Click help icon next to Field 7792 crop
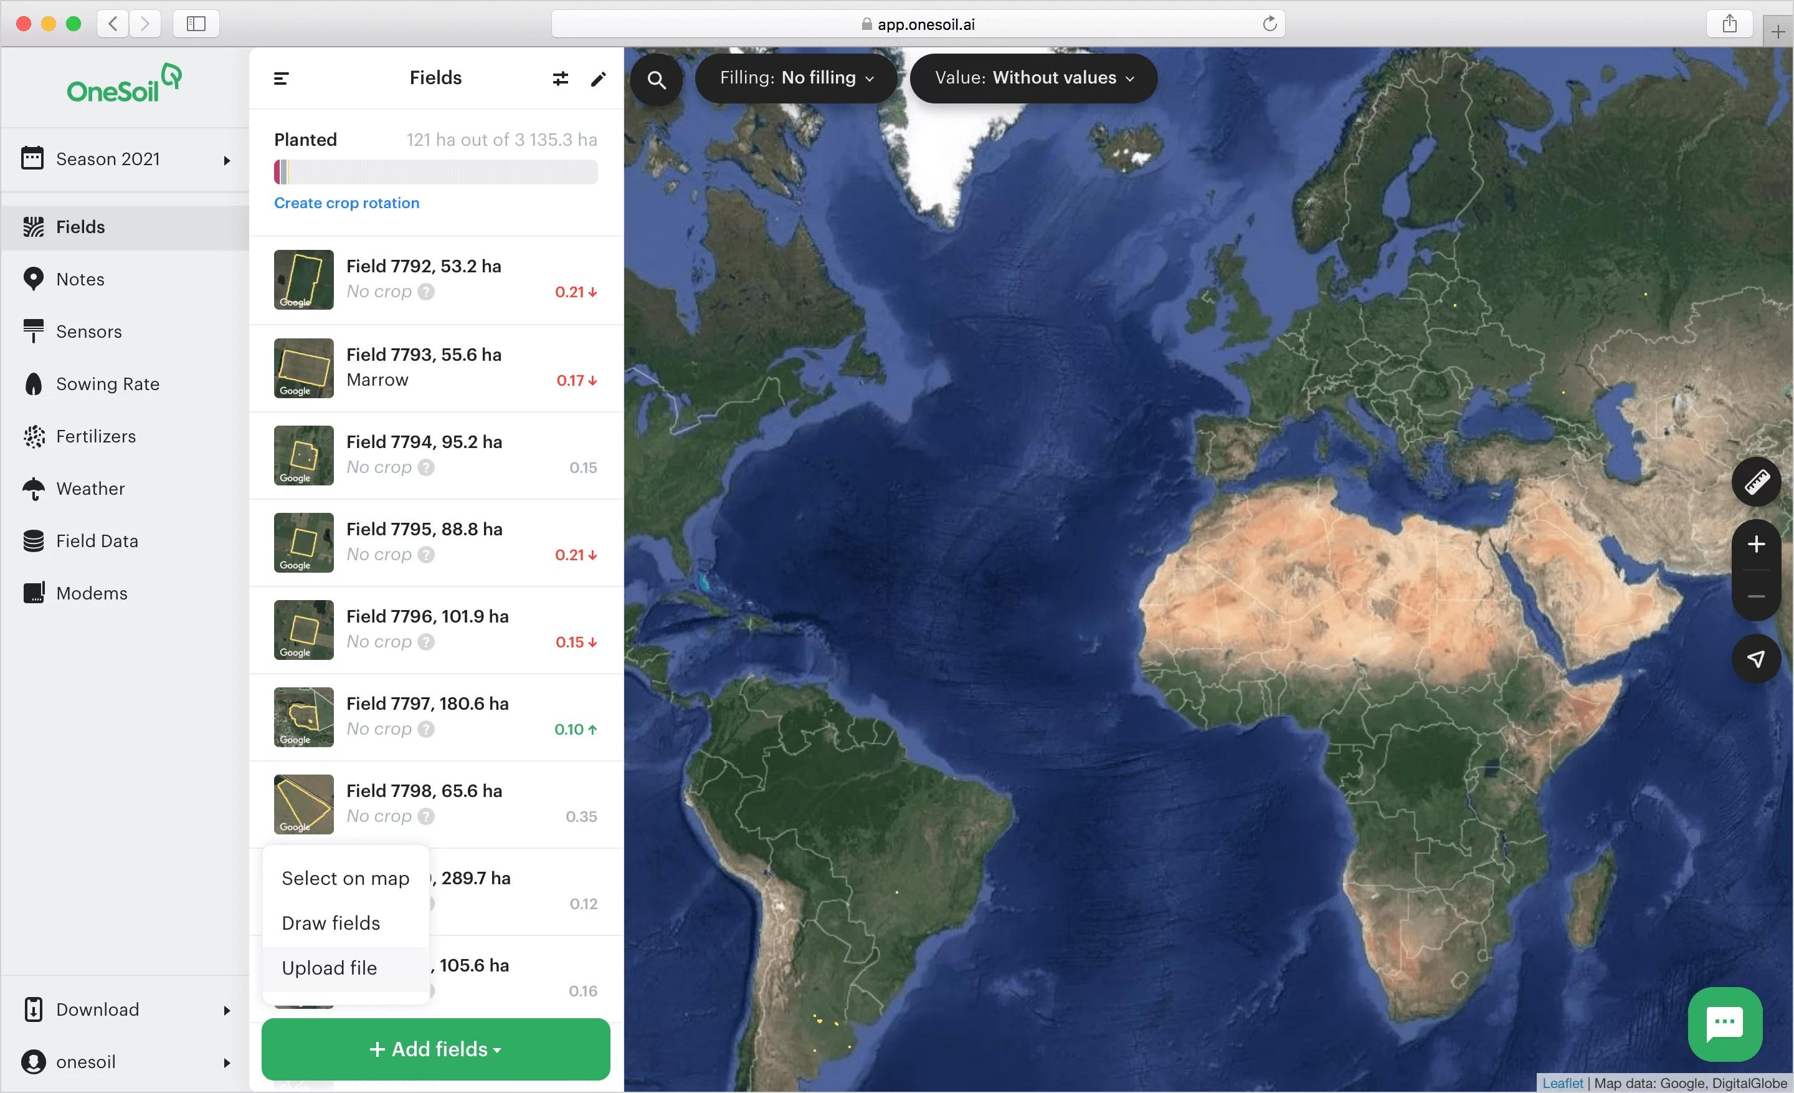 [x=427, y=292]
